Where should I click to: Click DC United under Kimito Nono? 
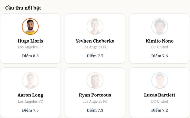(160, 47)
